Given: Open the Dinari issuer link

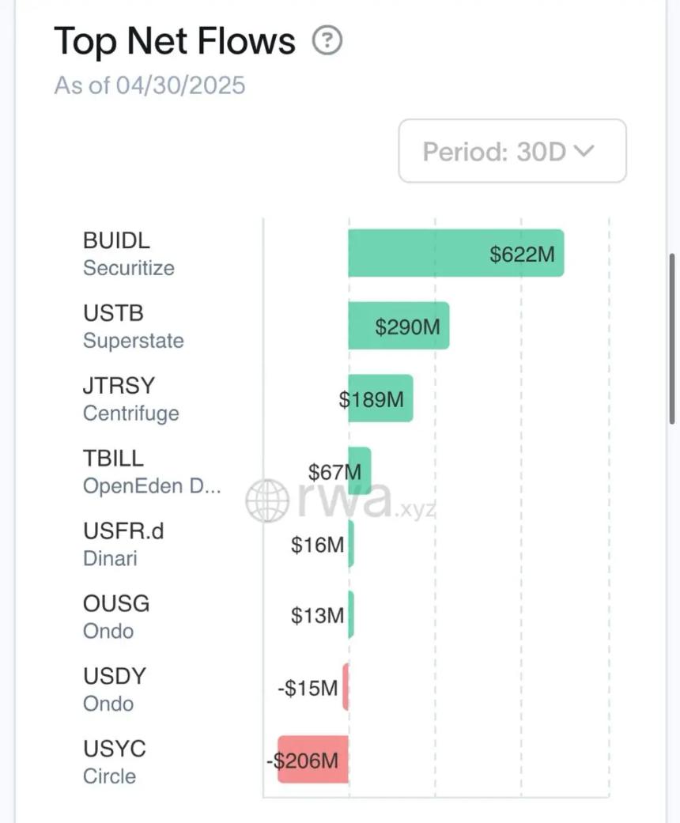Looking at the screenshot, I should click(x=110, y=558).
